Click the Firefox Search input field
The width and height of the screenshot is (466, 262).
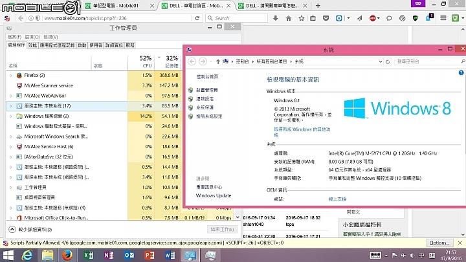click(237, 18)
